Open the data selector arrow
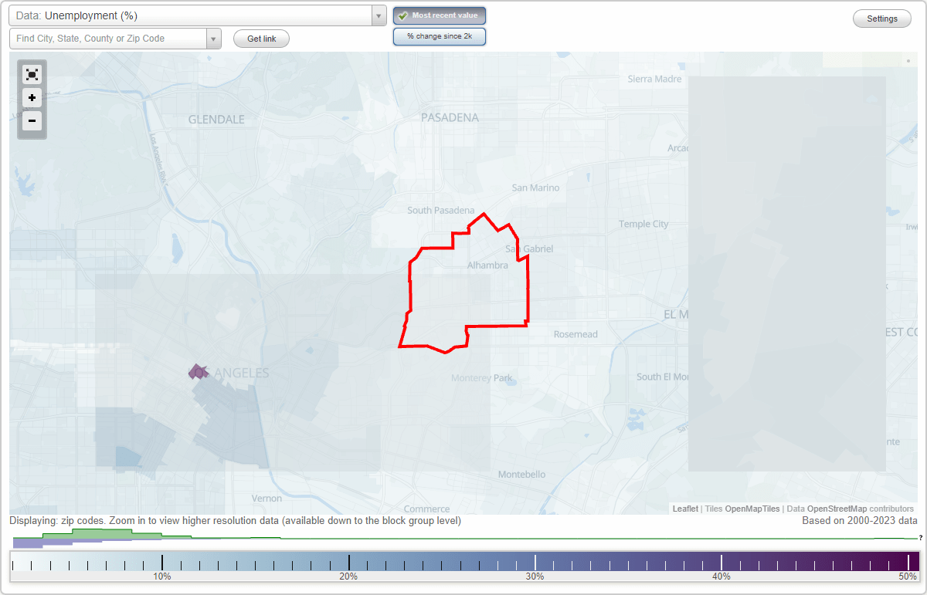The width and height of the screenshot is (927, 595). (x=377, y=15)
